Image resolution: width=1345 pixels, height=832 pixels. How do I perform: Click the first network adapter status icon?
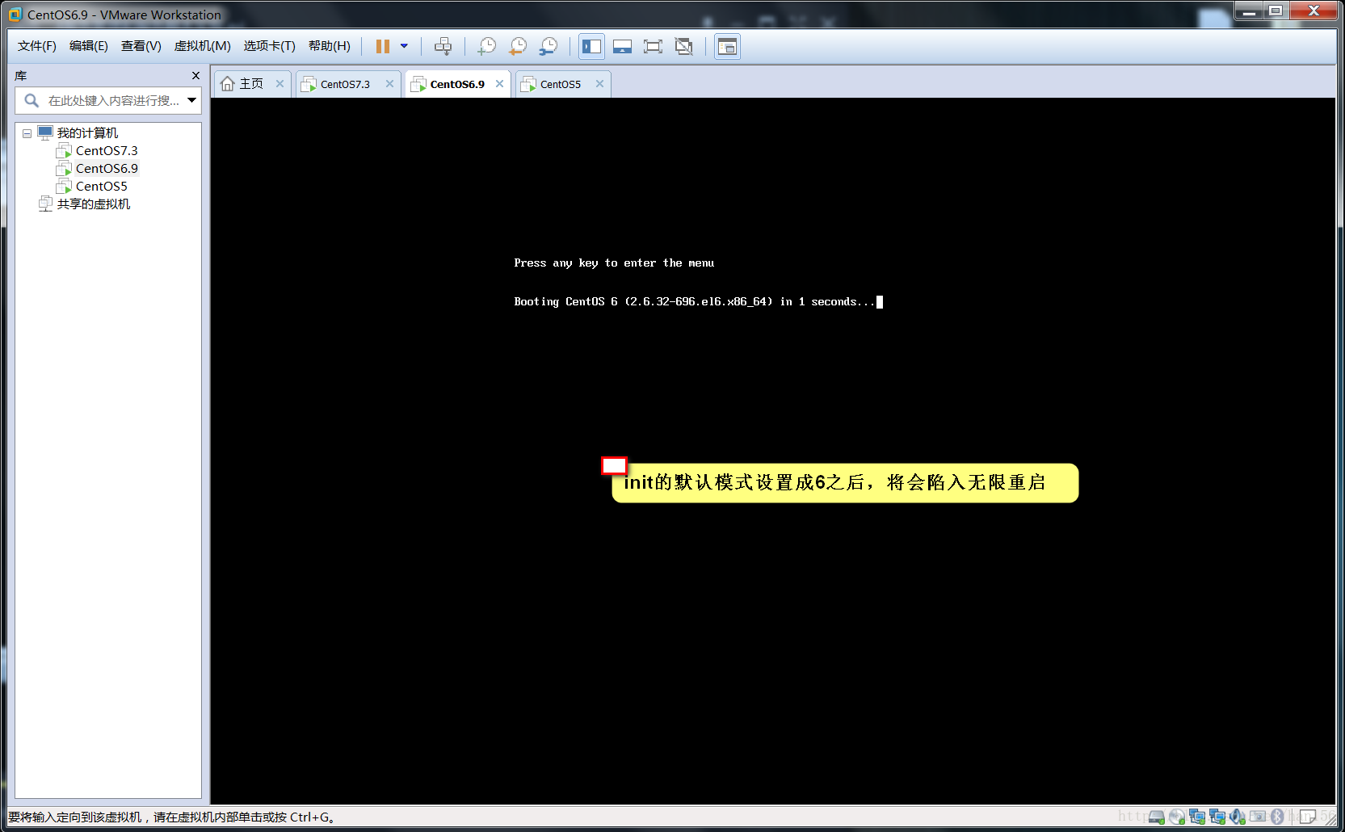click(1197, 817)
